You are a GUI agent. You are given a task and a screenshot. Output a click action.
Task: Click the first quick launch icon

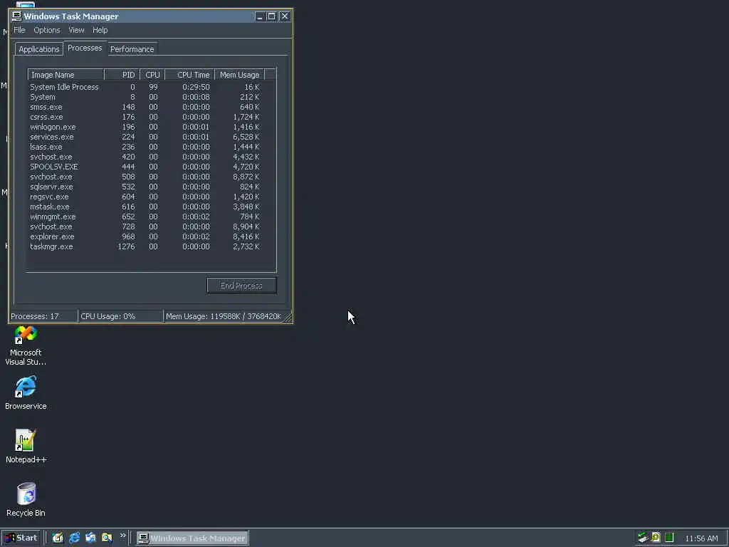tap(58, 538)
